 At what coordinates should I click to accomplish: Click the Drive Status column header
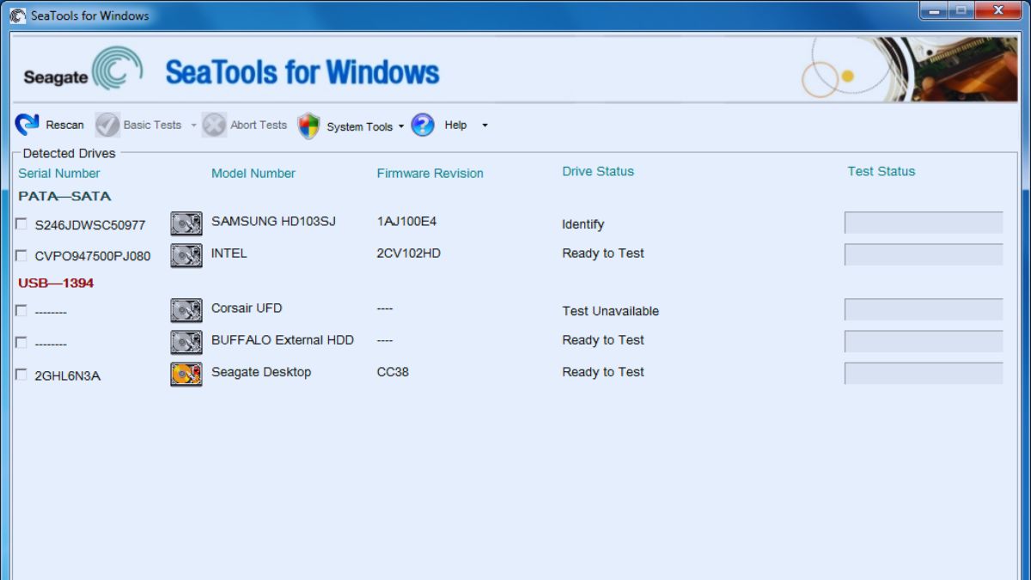coord(598,171)
